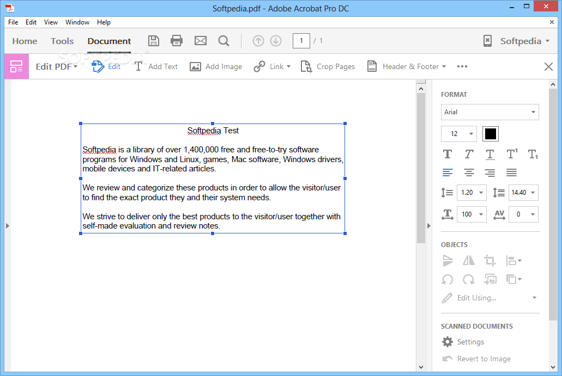This screenshot has height=376, width=562.
Task: Open the Help menu
Action: pos(104,22)
